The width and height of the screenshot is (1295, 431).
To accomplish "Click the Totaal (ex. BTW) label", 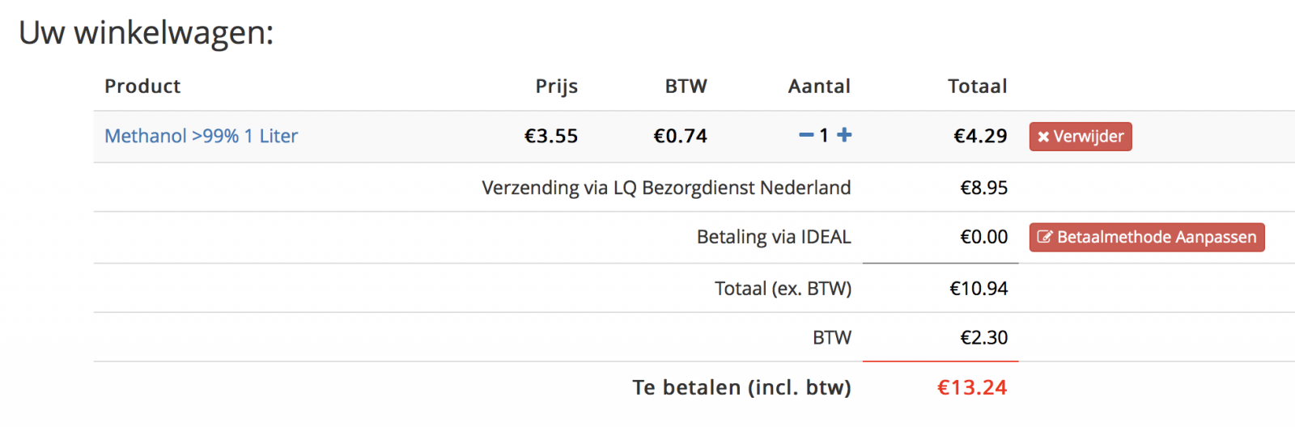I will coord(783,289).
